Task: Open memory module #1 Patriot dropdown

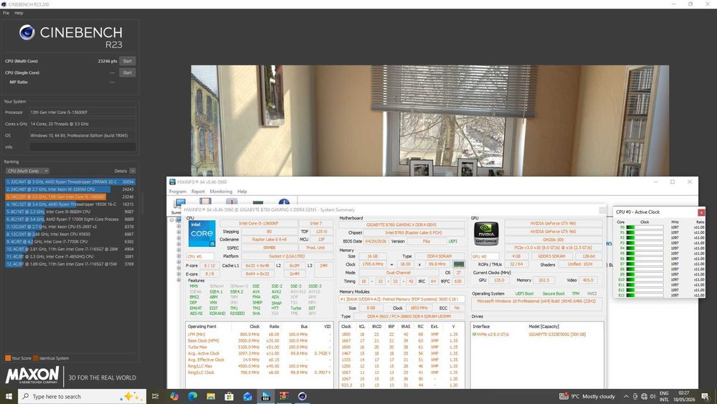Action: (402, 299)
